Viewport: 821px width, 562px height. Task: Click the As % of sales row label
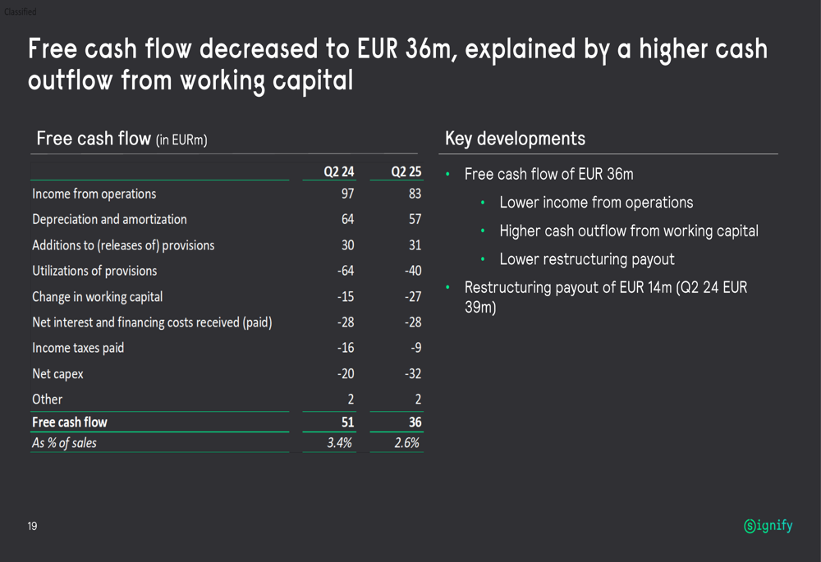click(64, 443)
